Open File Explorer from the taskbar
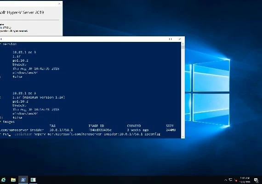Screen dimensions: 262x184 (x=13, y=180)
